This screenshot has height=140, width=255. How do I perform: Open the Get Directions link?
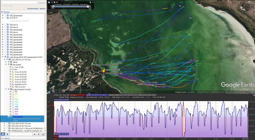point(33,9)
